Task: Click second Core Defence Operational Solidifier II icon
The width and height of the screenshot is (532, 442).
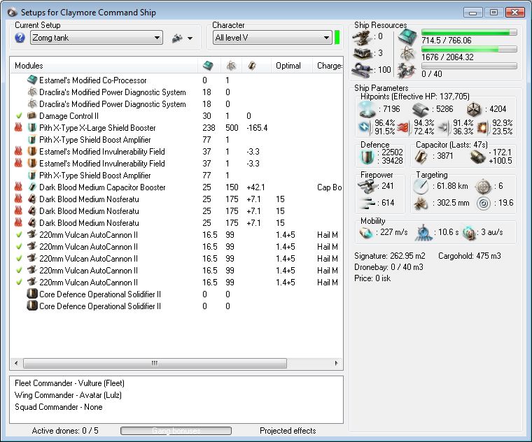Action: tap(32, 306)
